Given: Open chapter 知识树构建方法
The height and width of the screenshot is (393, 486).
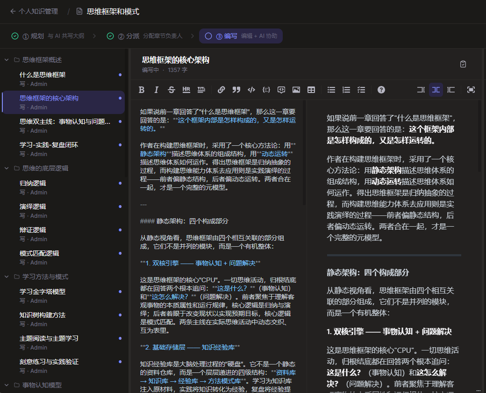Looking at the screenshot, I should tap(63, 319).
